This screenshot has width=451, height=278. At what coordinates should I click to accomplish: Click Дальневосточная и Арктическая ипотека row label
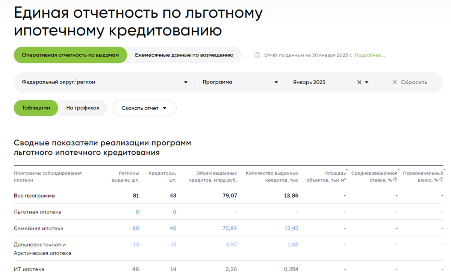tap(42, 249)
